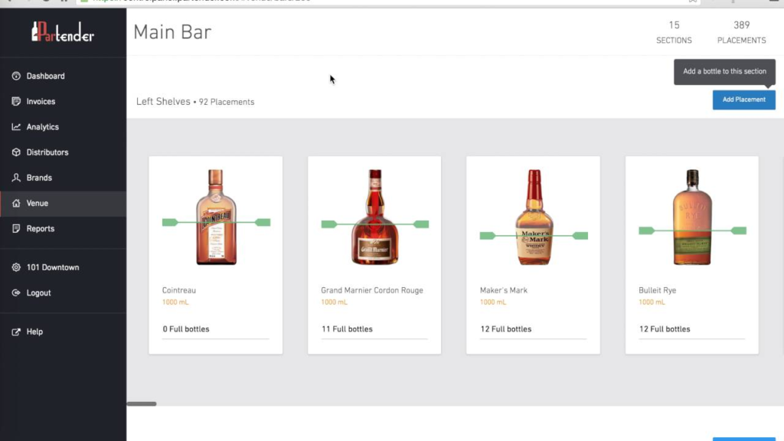This screenshot has height=441, width=784.
Task: Click the Cointreau full bottles count field
Action: tap(215, 329)
